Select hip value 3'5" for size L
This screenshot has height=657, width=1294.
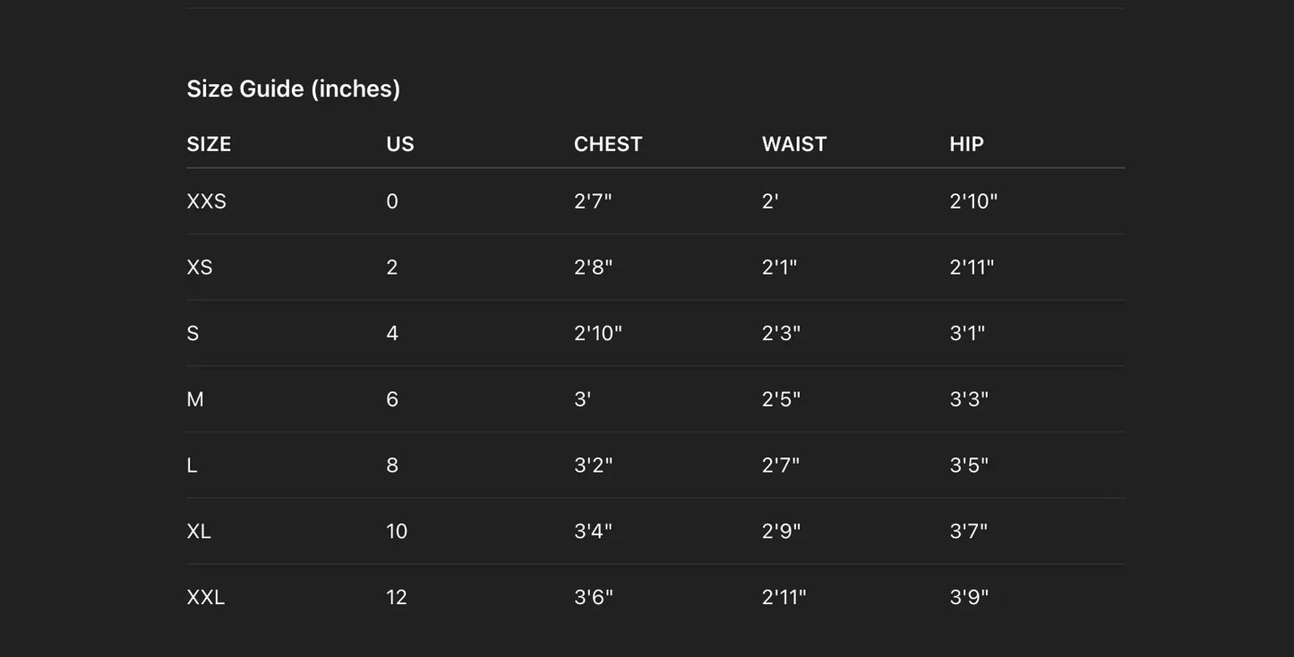click(x=969, y=465)
